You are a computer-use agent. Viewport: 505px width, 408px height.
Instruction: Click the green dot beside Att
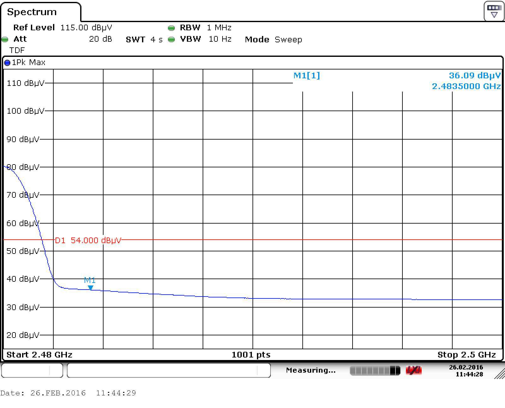pos(5,39)
